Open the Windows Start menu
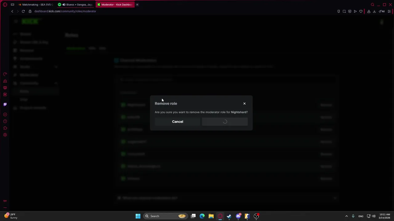Image resolution: width=394 pixels, height=221 pixels. pyautogui.click(x=138, y=216)
